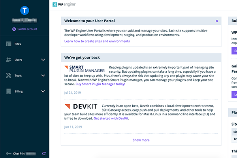Click the Users people icon
The image size is (237, 158).
pyautogui.click(x=9, y=60)
